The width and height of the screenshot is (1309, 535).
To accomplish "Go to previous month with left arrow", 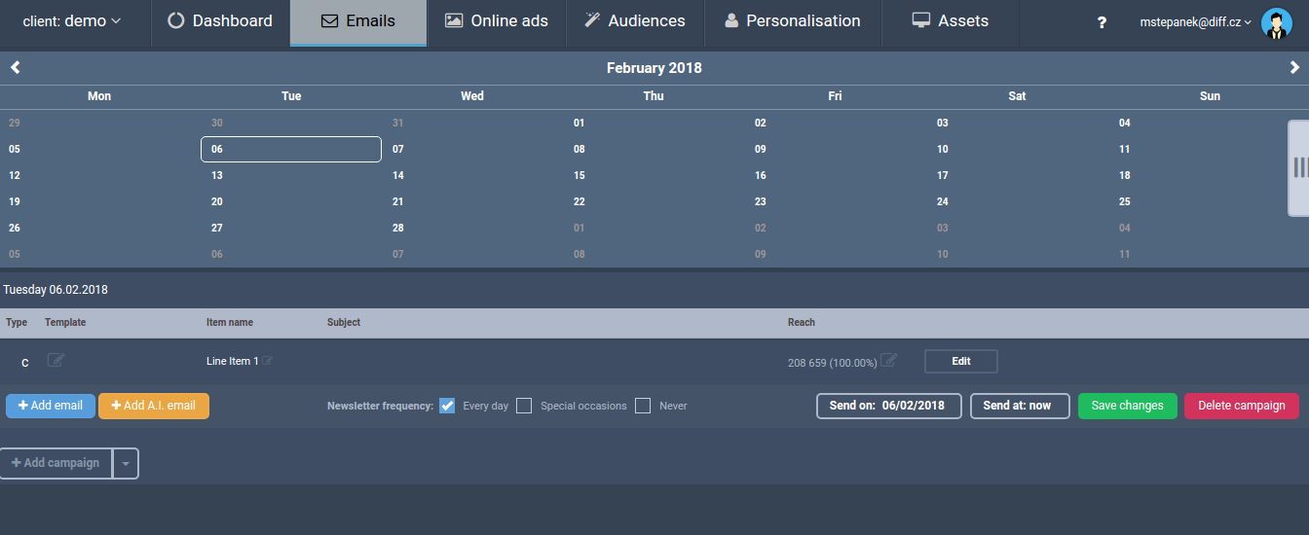I will click(x=15, y=67).
